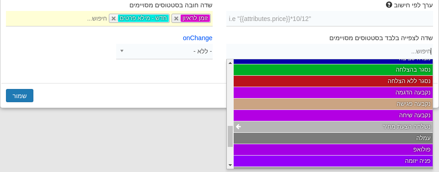
Task: Choose נקבעה פגישה beige option
Action: (x=333, y=104)
